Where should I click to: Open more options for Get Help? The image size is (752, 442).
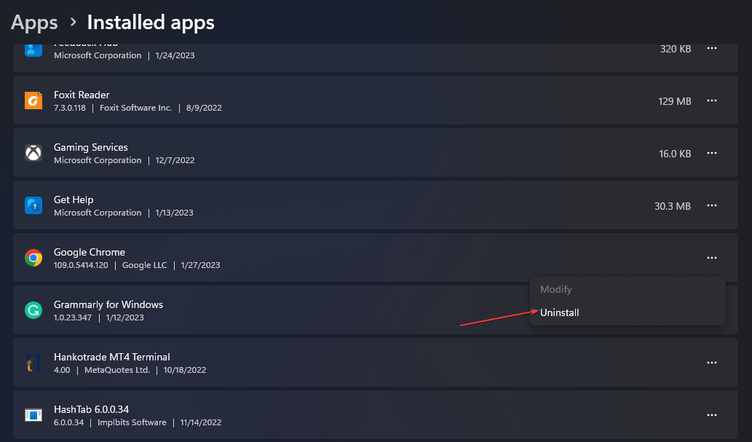point(712,205)
